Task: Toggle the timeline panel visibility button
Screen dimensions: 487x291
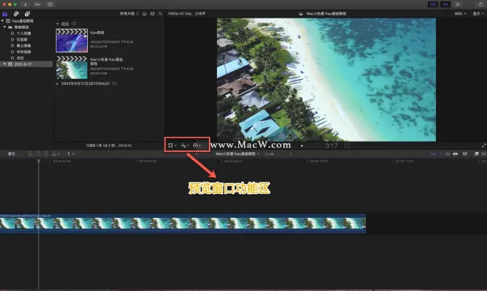Action: pyautogui.click(x=446, y=4)
